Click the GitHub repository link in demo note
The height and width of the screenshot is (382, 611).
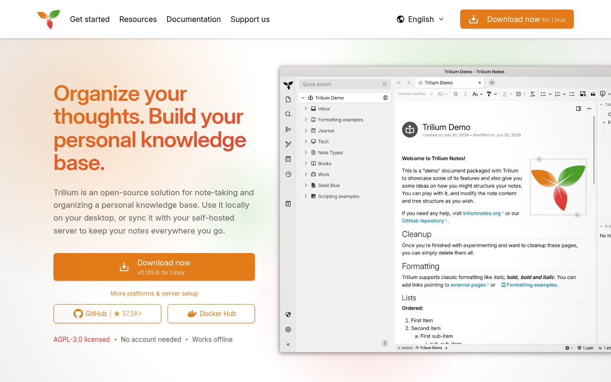click(x=423, y=221)
